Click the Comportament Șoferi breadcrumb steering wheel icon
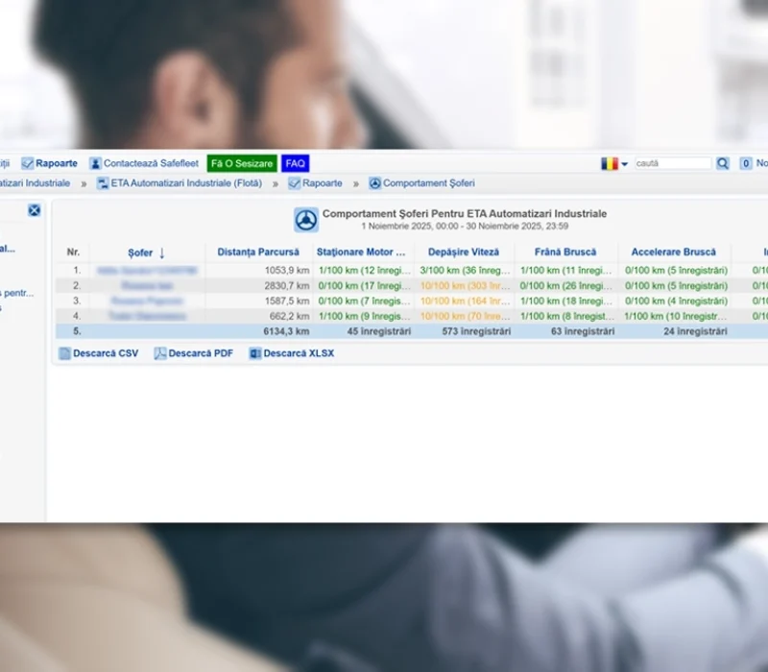Image resolution: width=768 pixels, height=672 pixels. tap(374, 183)
